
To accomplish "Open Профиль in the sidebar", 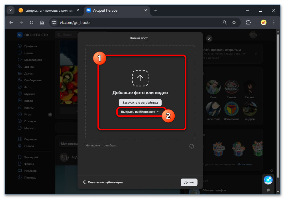I will coord(30,46).
